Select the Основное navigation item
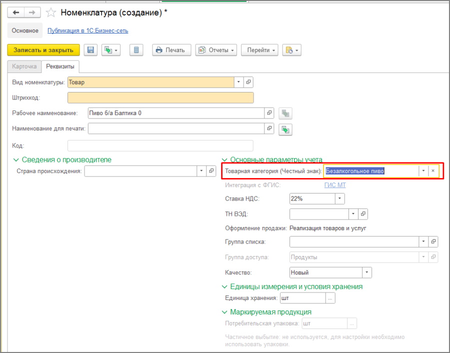The image size is (450, 353). (x=25, y=30)
